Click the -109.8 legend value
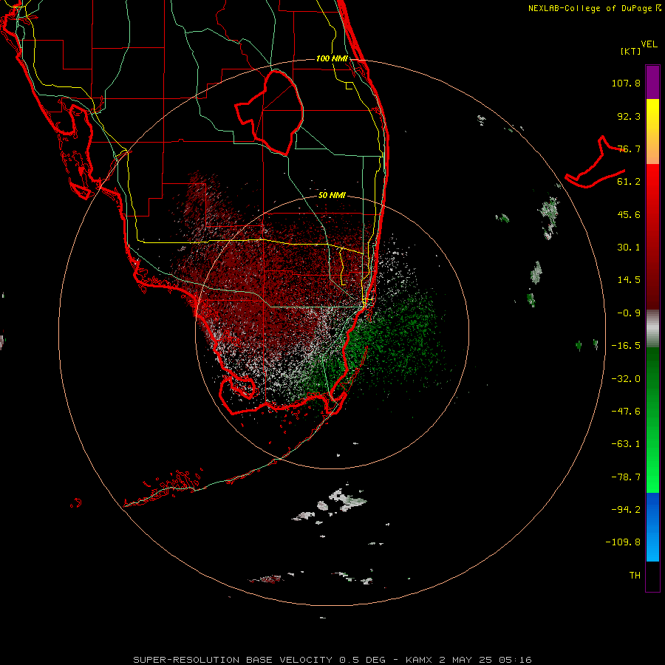This screenshot has width=665, height=665. 624,542
